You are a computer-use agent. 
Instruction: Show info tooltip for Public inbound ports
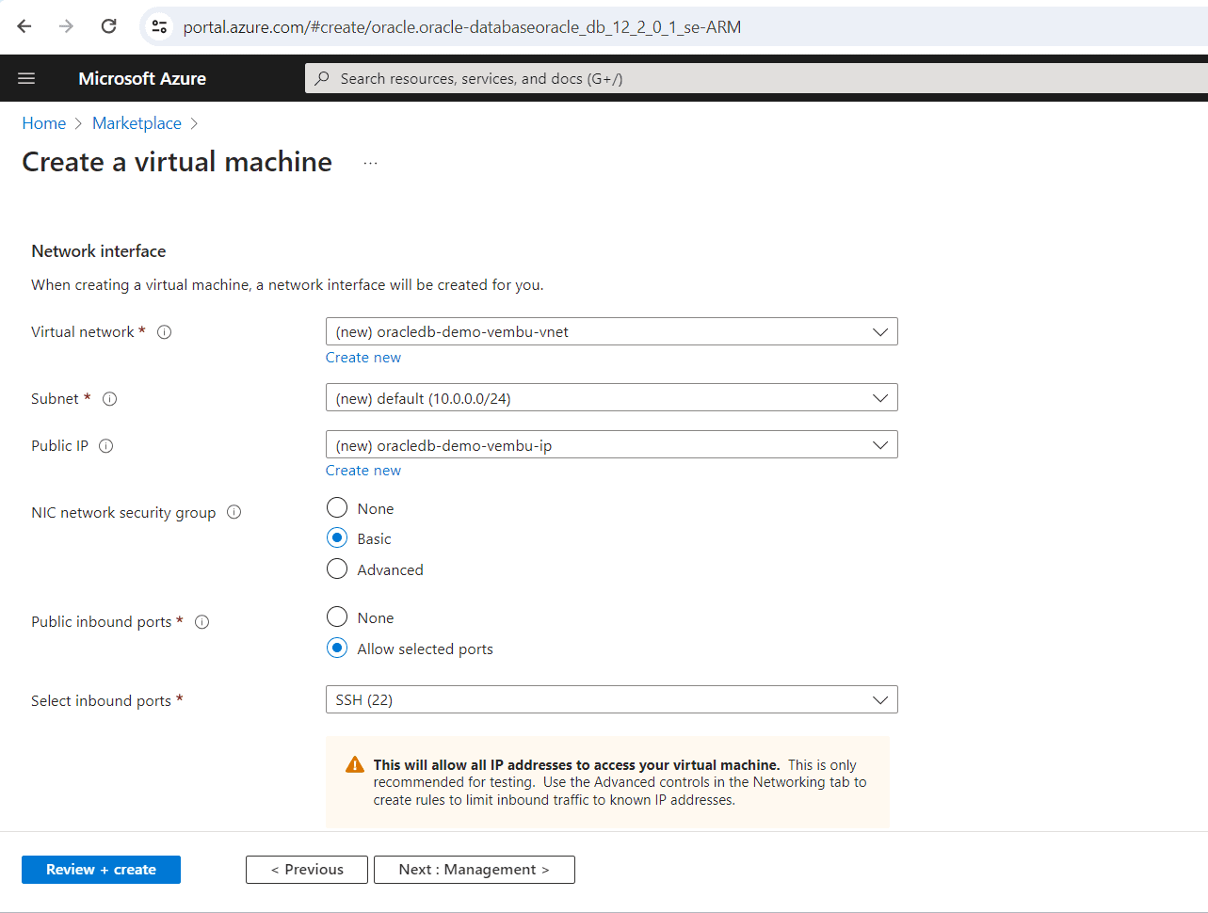pyautogui.click(x=201, y=622)
